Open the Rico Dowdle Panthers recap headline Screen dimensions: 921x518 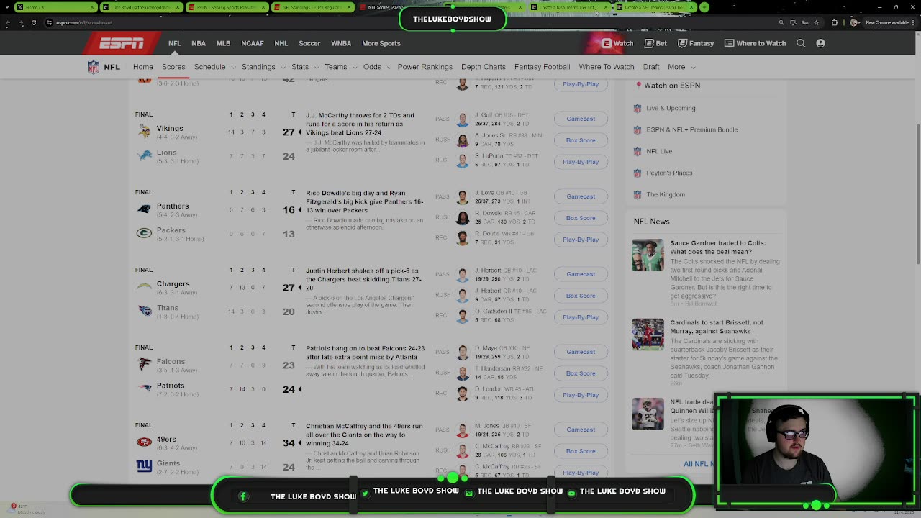coord(364,201)
